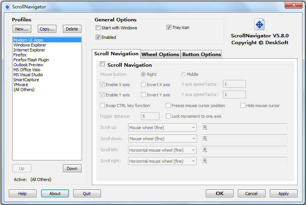Click the Scroll up hotkey field
306x205 pixels.
click(244, 128)
